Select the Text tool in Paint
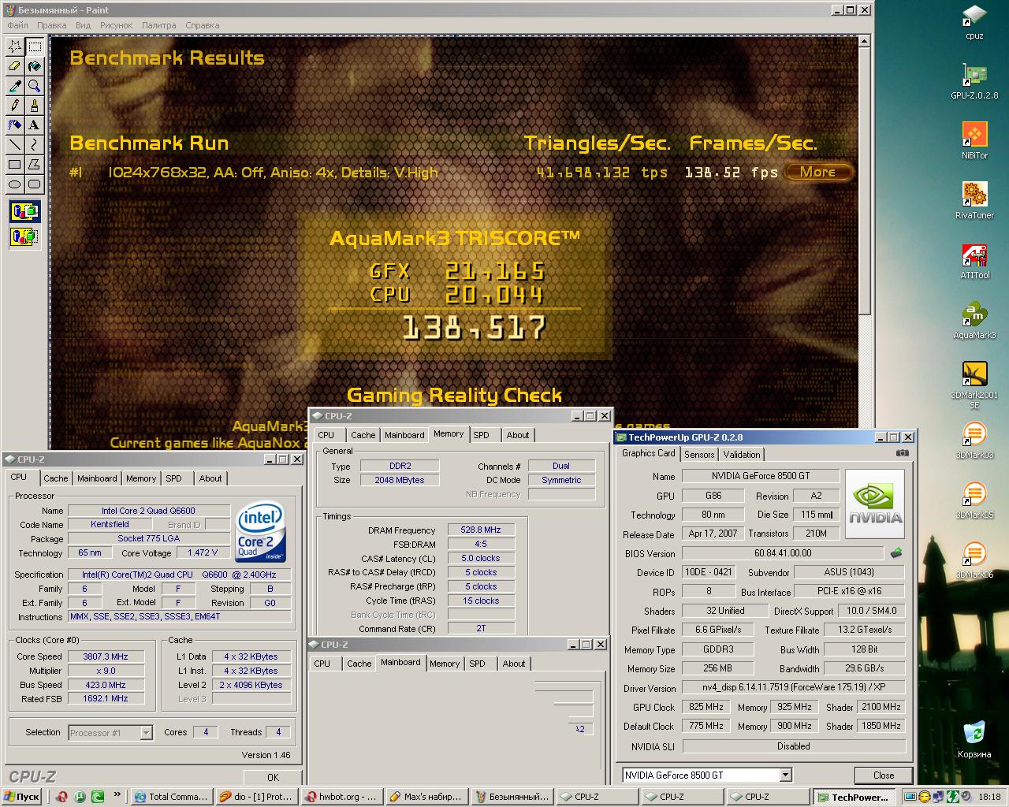Screen dimensions: 1009x807 click(x=34, y=125)
